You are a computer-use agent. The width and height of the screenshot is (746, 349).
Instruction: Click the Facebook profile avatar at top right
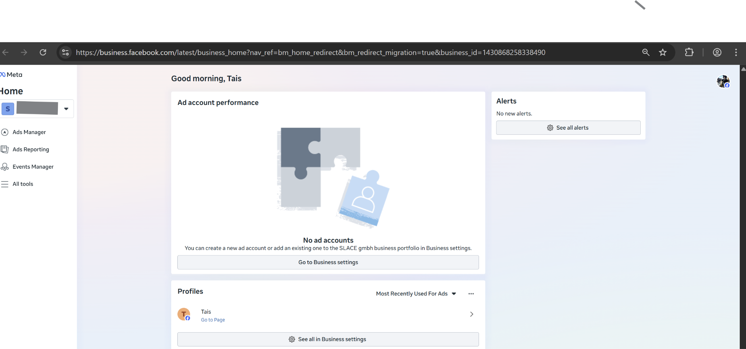(x=723, y=81)
